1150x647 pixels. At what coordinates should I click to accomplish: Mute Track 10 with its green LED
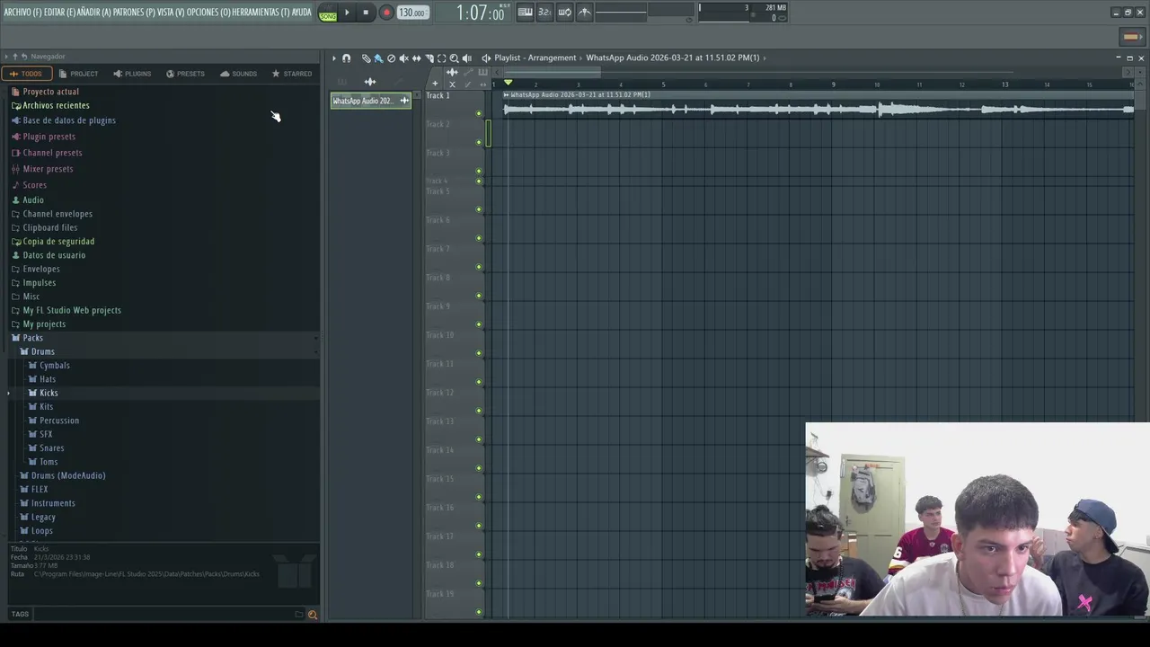coord(479,353)
